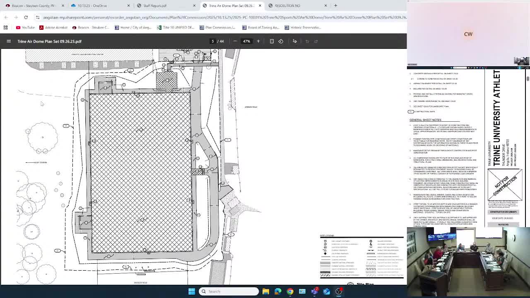The width and height of the screenshot is (530, 298).
Task: Zoom in on the PDF
Action: (x=258, y=41)
